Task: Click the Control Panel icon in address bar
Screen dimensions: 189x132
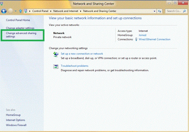Action: point(26,11)
